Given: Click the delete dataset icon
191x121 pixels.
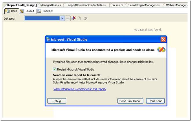Looking at the screenshot, I should [x=74, y=18].
